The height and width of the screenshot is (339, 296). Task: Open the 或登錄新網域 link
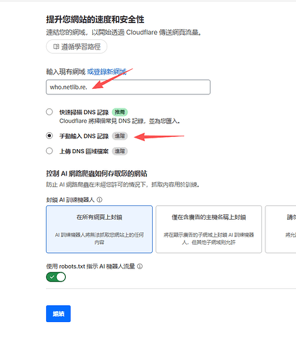point(107,72)
